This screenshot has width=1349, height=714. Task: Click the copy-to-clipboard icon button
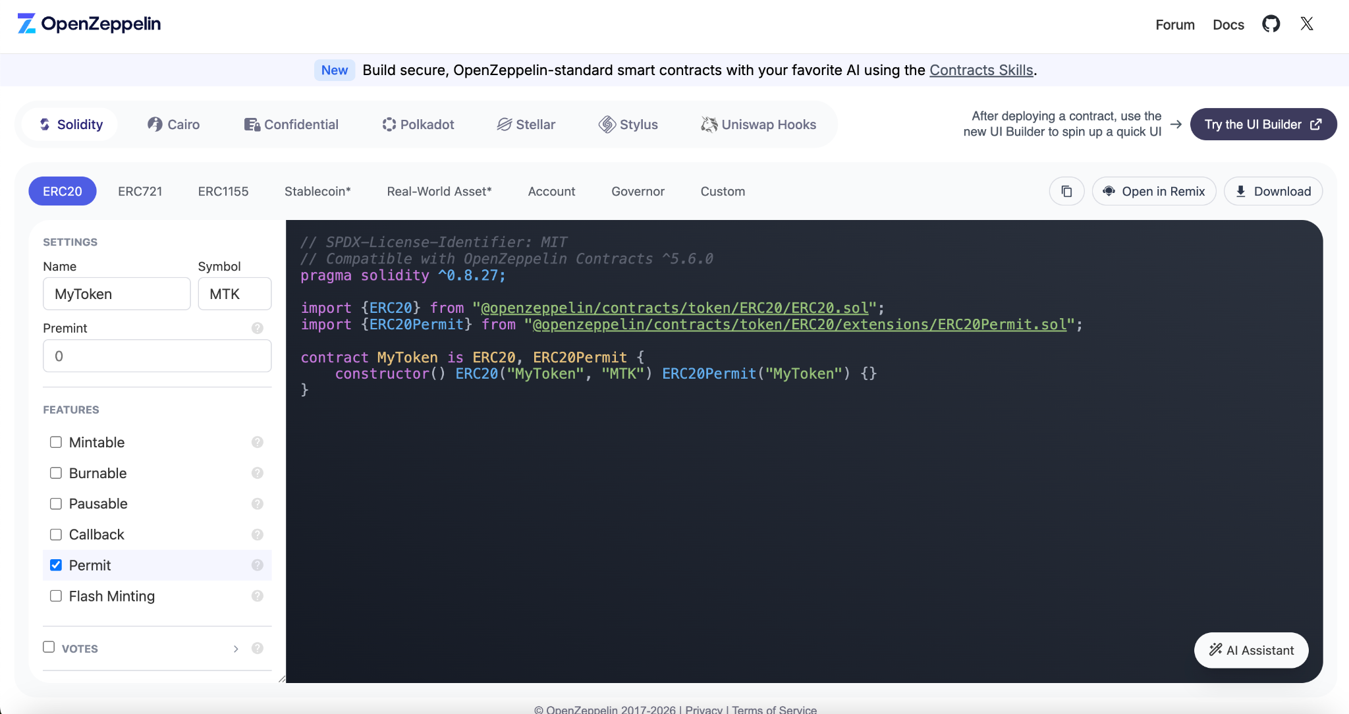point(1066,191)
